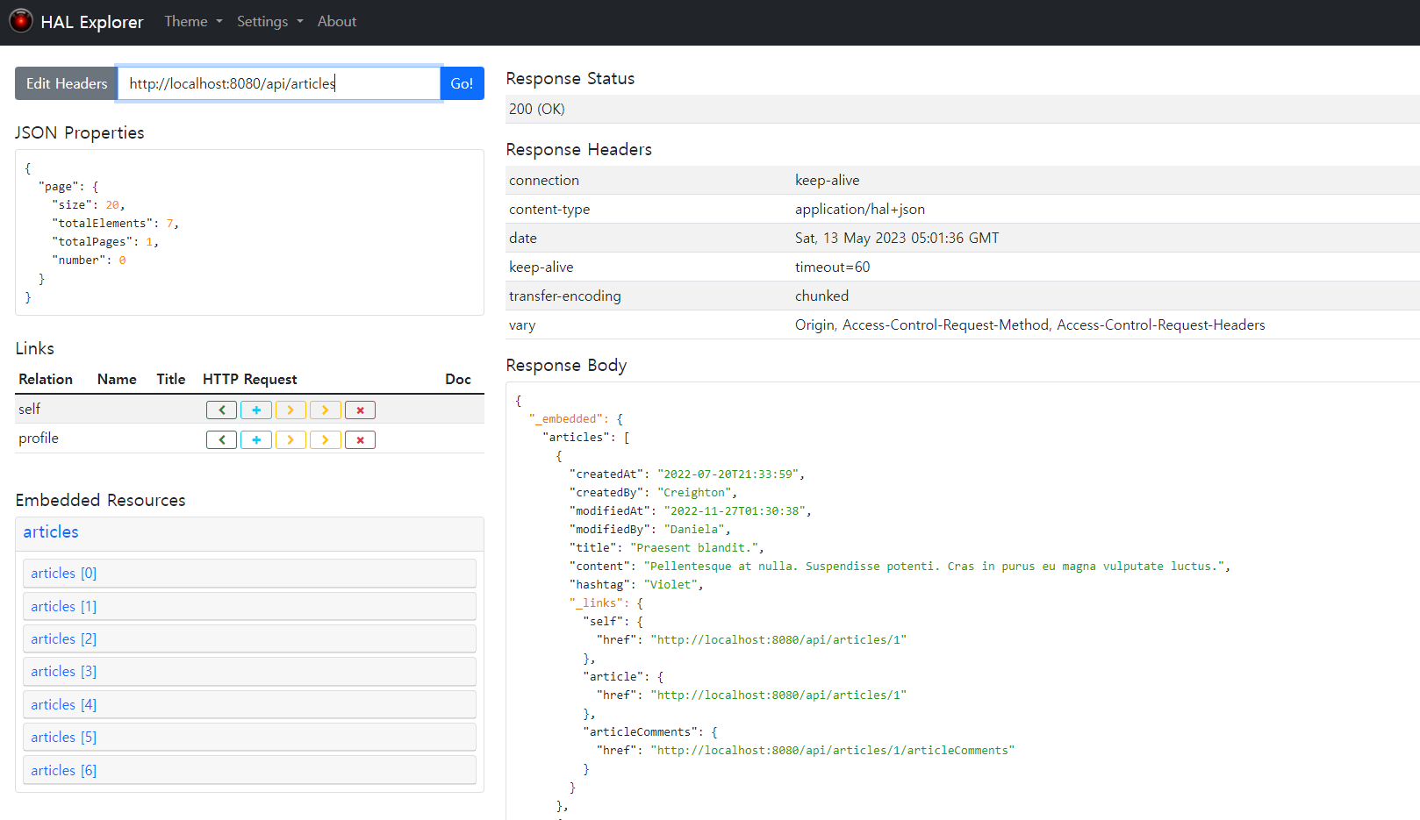This screenshot has height=820, width=1420.
Task: Expand embedded resource articles [3]
Action: click(249, 671)
